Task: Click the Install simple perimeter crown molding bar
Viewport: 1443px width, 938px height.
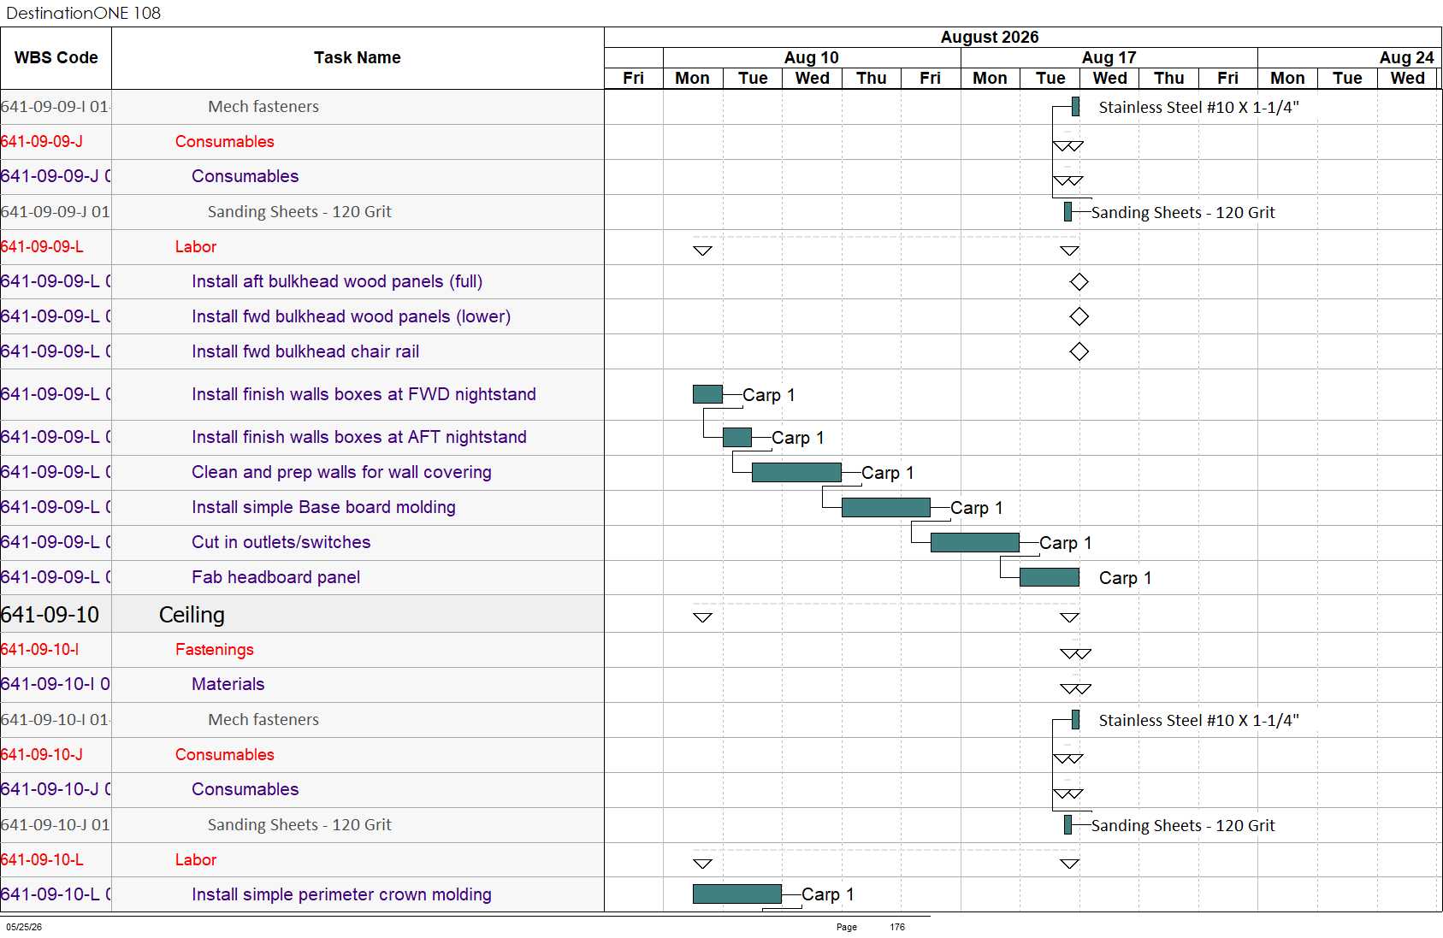Action: 736,894
